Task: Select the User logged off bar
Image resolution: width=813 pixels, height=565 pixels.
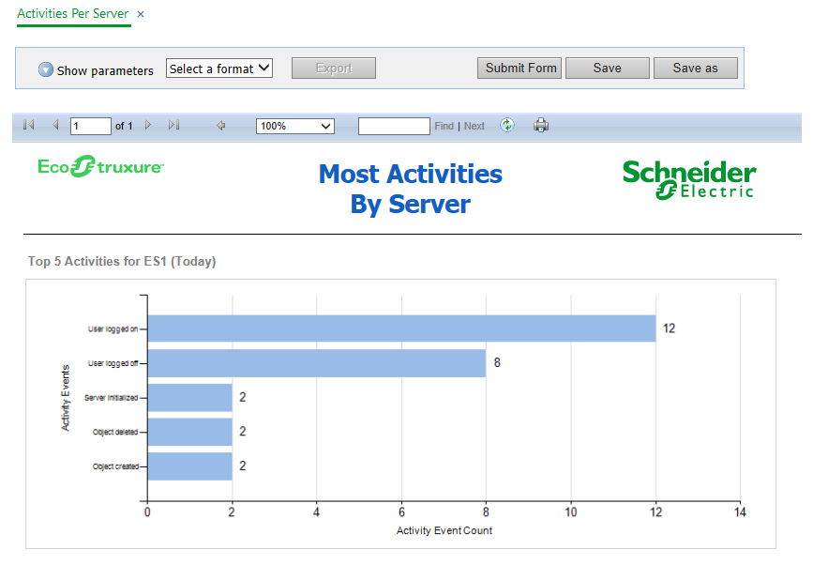Action: [317, 363]
